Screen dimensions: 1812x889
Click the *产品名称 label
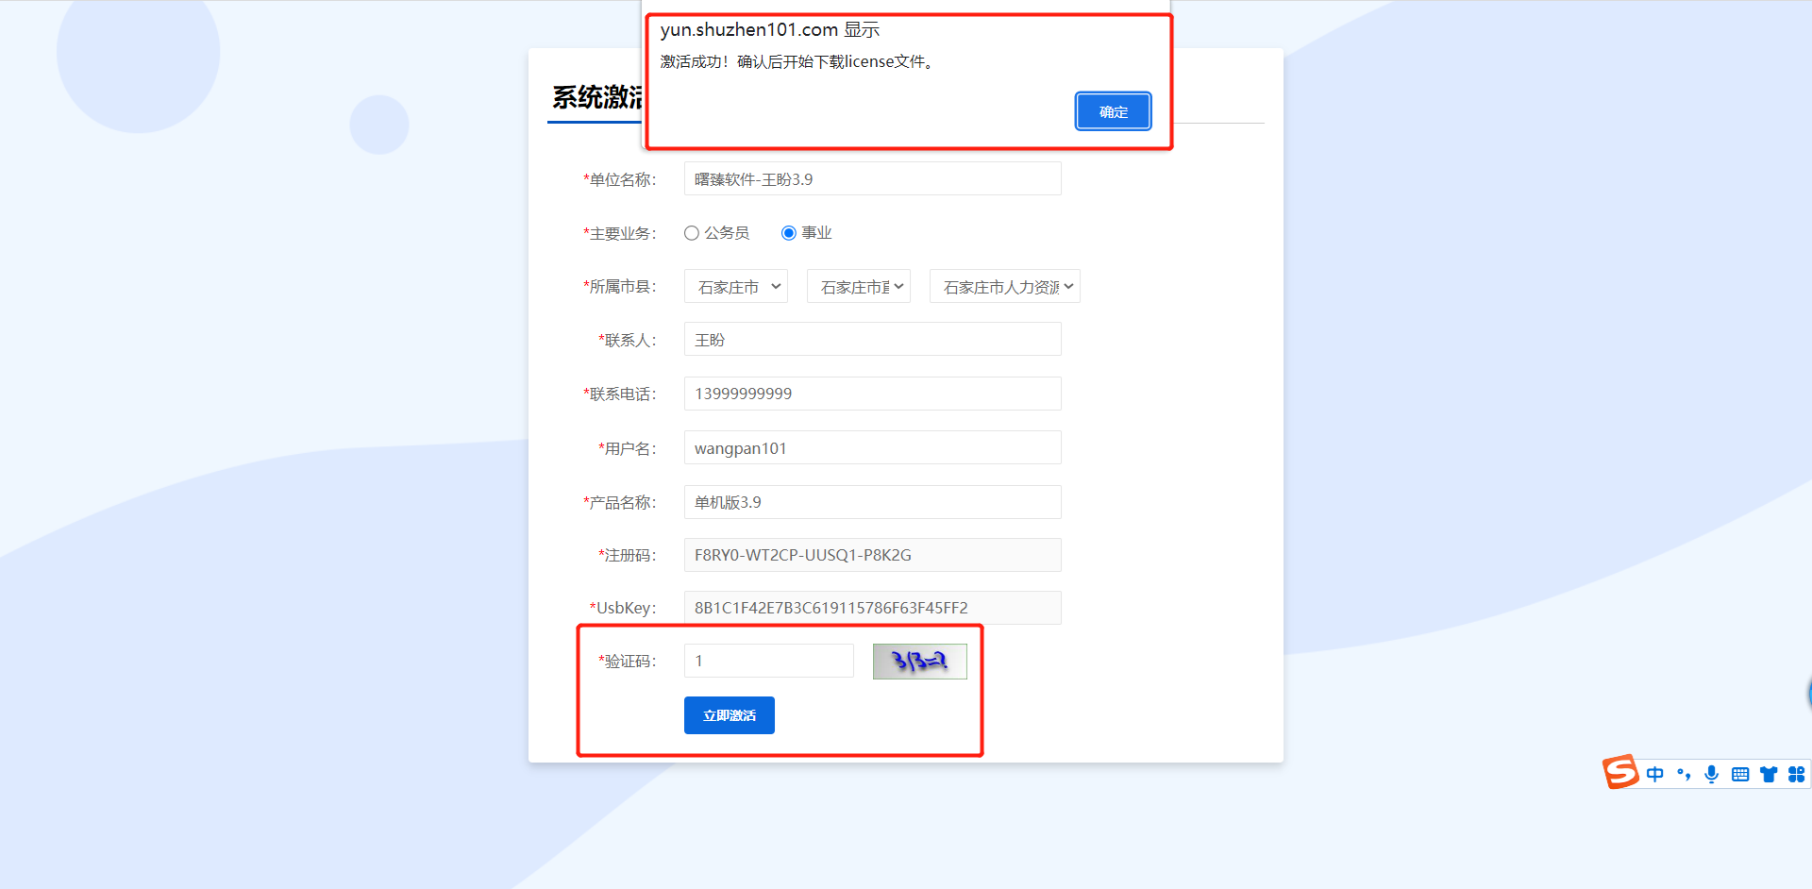coord(619,502)
